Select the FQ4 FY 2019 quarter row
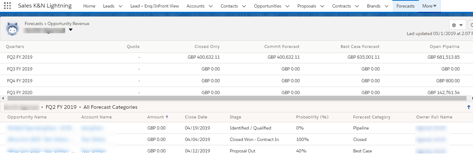Screen dimensions: 473x156 pyautogui.click(x=236, y=81)
